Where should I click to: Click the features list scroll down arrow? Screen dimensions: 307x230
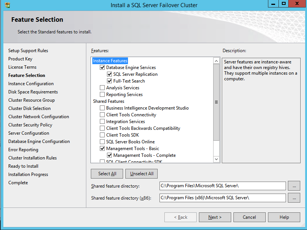[216, 159]
